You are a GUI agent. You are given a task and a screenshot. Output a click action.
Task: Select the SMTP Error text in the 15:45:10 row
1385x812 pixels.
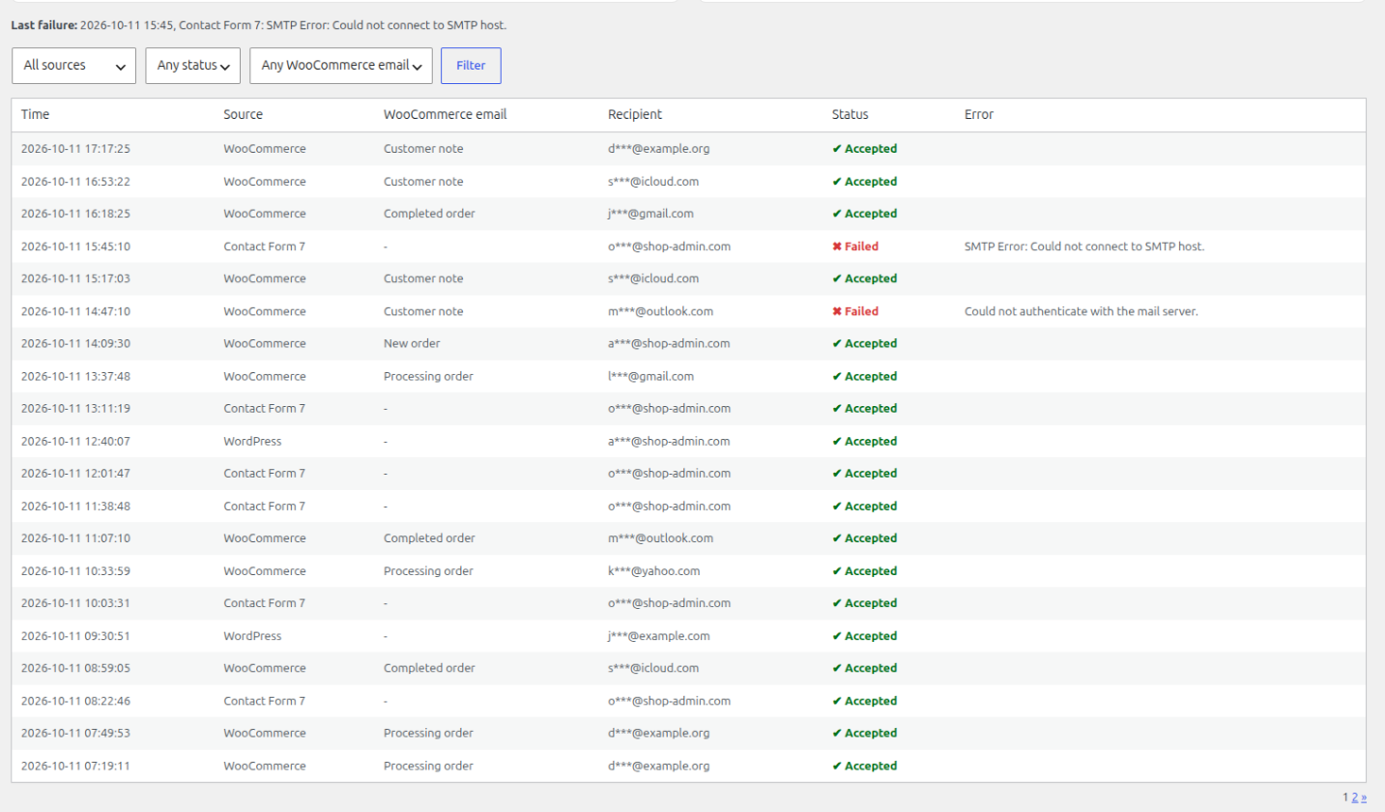(x=1084, y=246)
